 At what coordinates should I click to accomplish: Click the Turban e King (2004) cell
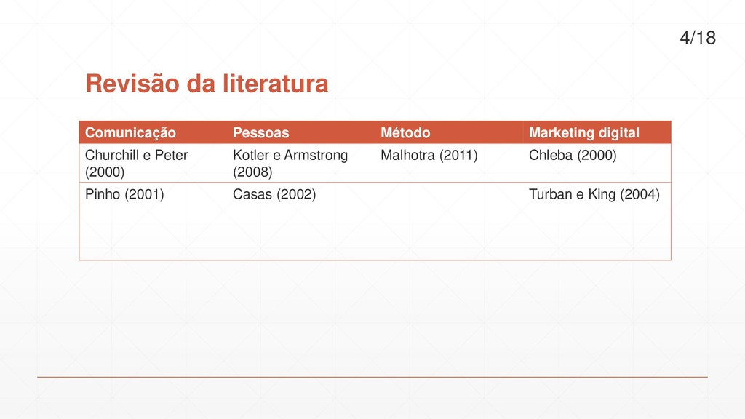tap(597, 221)
